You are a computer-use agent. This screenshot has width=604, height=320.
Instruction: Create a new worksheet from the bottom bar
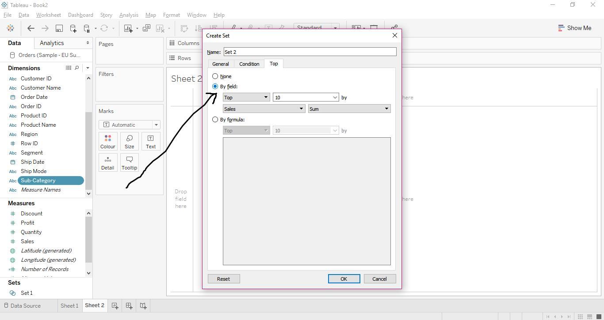tap(115, 305)
